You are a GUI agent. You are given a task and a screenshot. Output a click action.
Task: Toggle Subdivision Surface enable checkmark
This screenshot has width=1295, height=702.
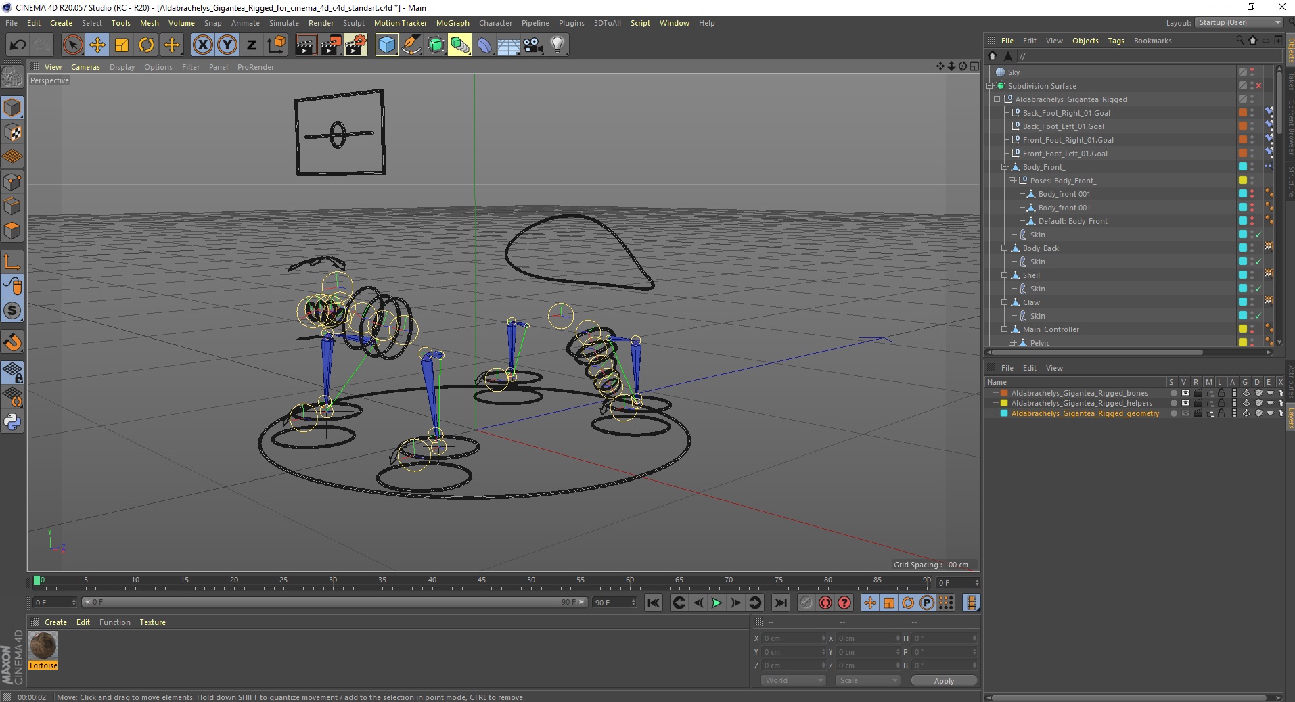[x=1258, y=86]
